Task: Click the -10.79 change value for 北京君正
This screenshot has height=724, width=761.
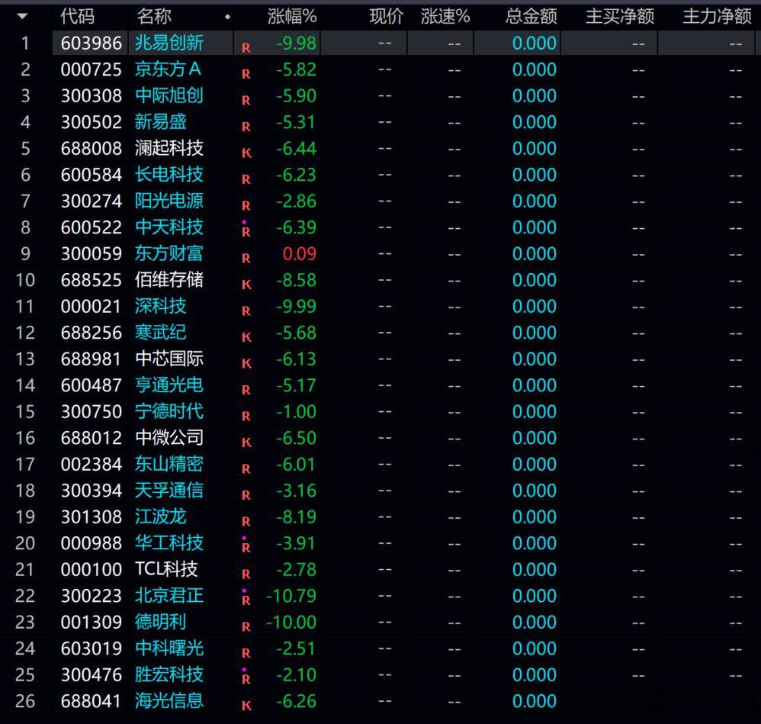Action: click(291, 596)
